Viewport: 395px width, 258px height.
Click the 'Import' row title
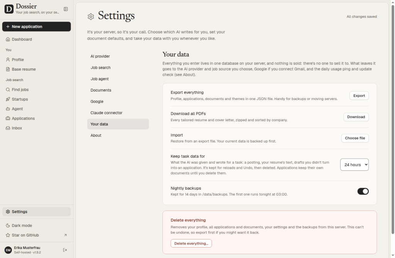[x=177, y=135]
